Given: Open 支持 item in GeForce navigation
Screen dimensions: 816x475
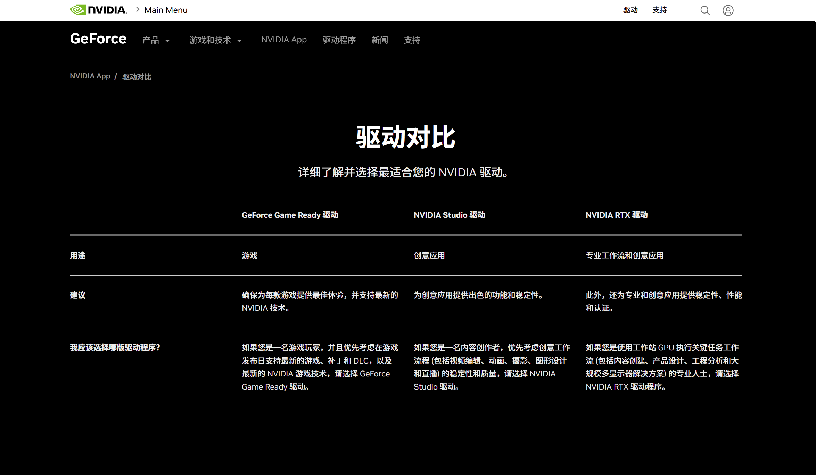Looking at the screenshot, I should [x=412, y=40].
